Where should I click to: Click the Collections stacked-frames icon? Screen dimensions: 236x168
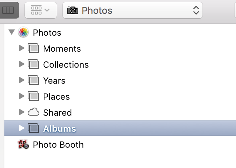tap(34, 64)
